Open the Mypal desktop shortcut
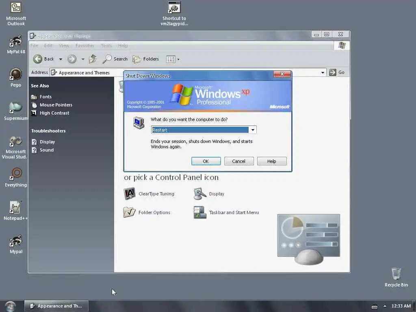Image resolution: width=416 pixels, height=312 pixels. (16, 244)
